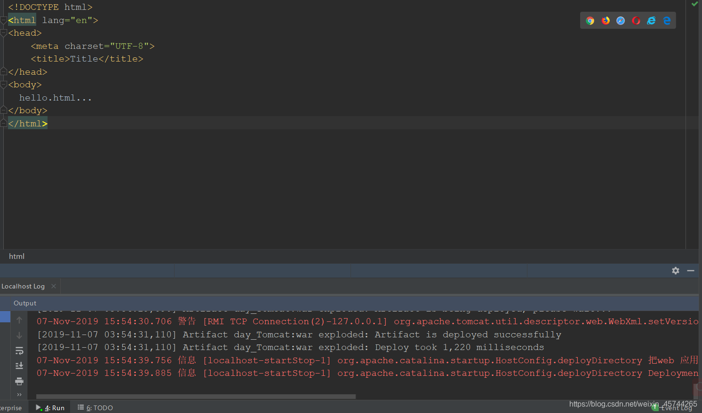Click the 15:54:39.885 Deployment log line
This screenshot has width=702, height=413.
coord(367,373)
